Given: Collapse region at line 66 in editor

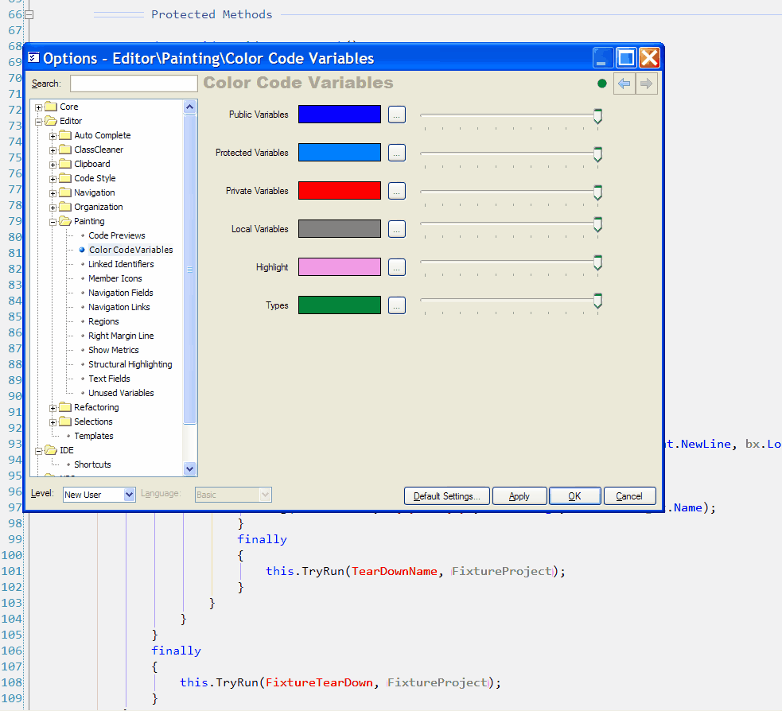Looking at the screenshot, I should [29, 14].
